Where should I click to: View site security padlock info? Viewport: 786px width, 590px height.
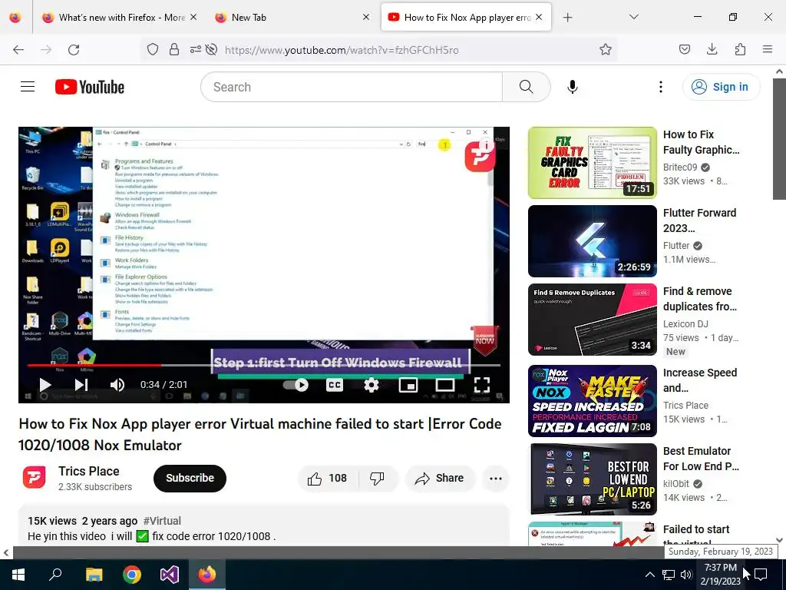tap(174, 50)
